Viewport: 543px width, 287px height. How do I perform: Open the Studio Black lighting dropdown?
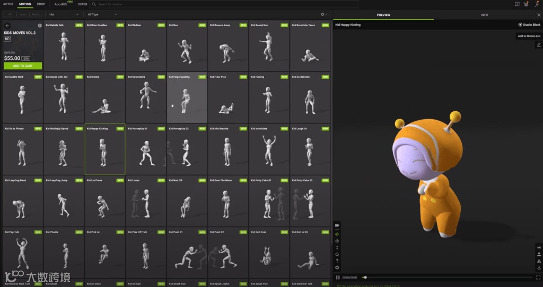pos(529,25)
